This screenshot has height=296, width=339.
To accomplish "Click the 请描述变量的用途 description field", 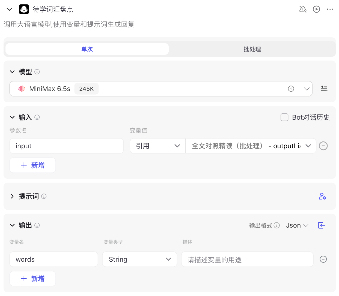I will [247, 259].
